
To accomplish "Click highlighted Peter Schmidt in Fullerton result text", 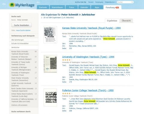I will [90, 101].
